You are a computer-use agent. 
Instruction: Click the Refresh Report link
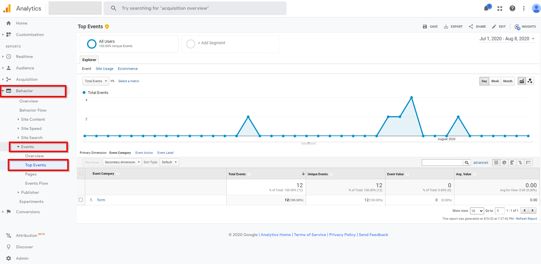pos(526,219)
